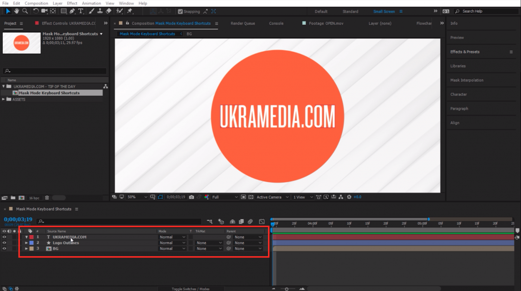Screen dimensions: 521x291
Task: Click Toggle Switches / Modes button
Action: (x=190, y=289)
